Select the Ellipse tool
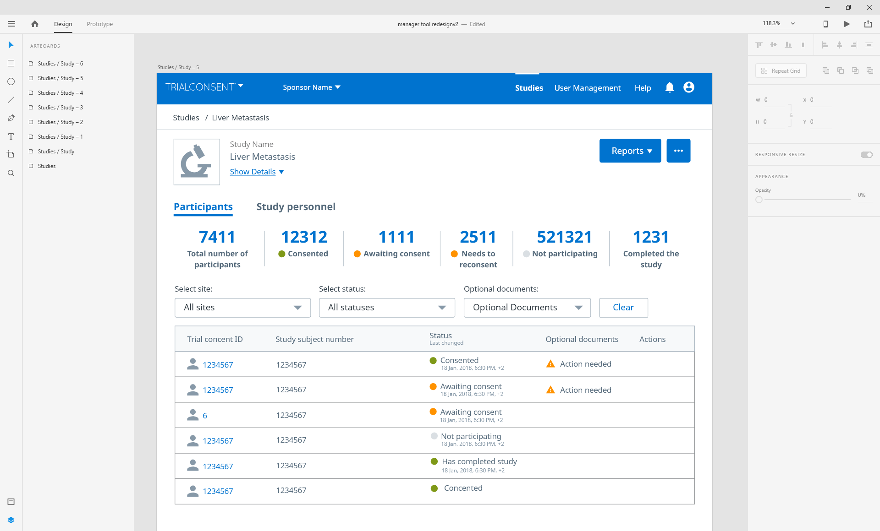Screen dimensions: 880x531 pos(11,81)
